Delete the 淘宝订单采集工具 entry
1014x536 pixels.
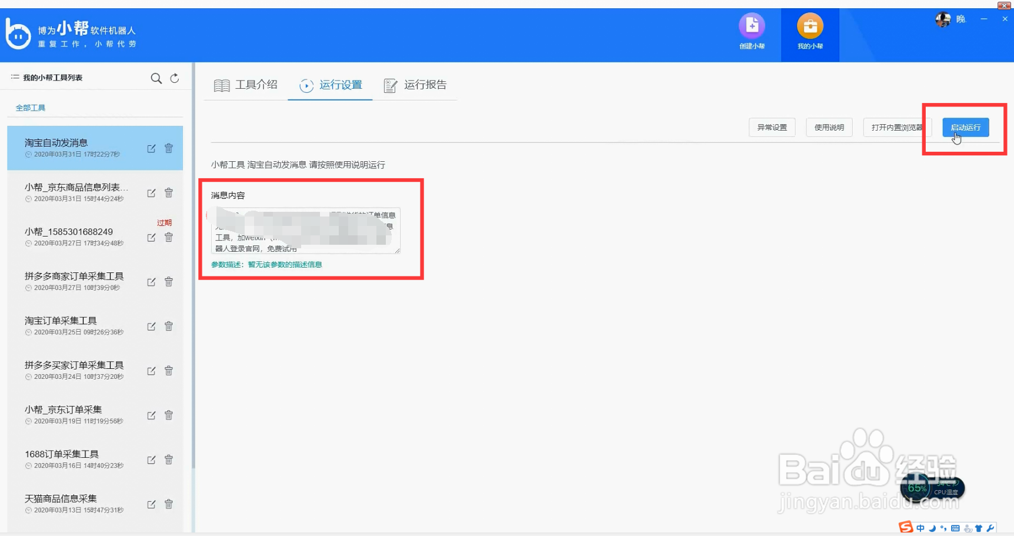click(x=169, y=326)
